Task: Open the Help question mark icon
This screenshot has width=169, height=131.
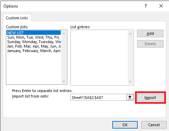Action: click(146, 6)
